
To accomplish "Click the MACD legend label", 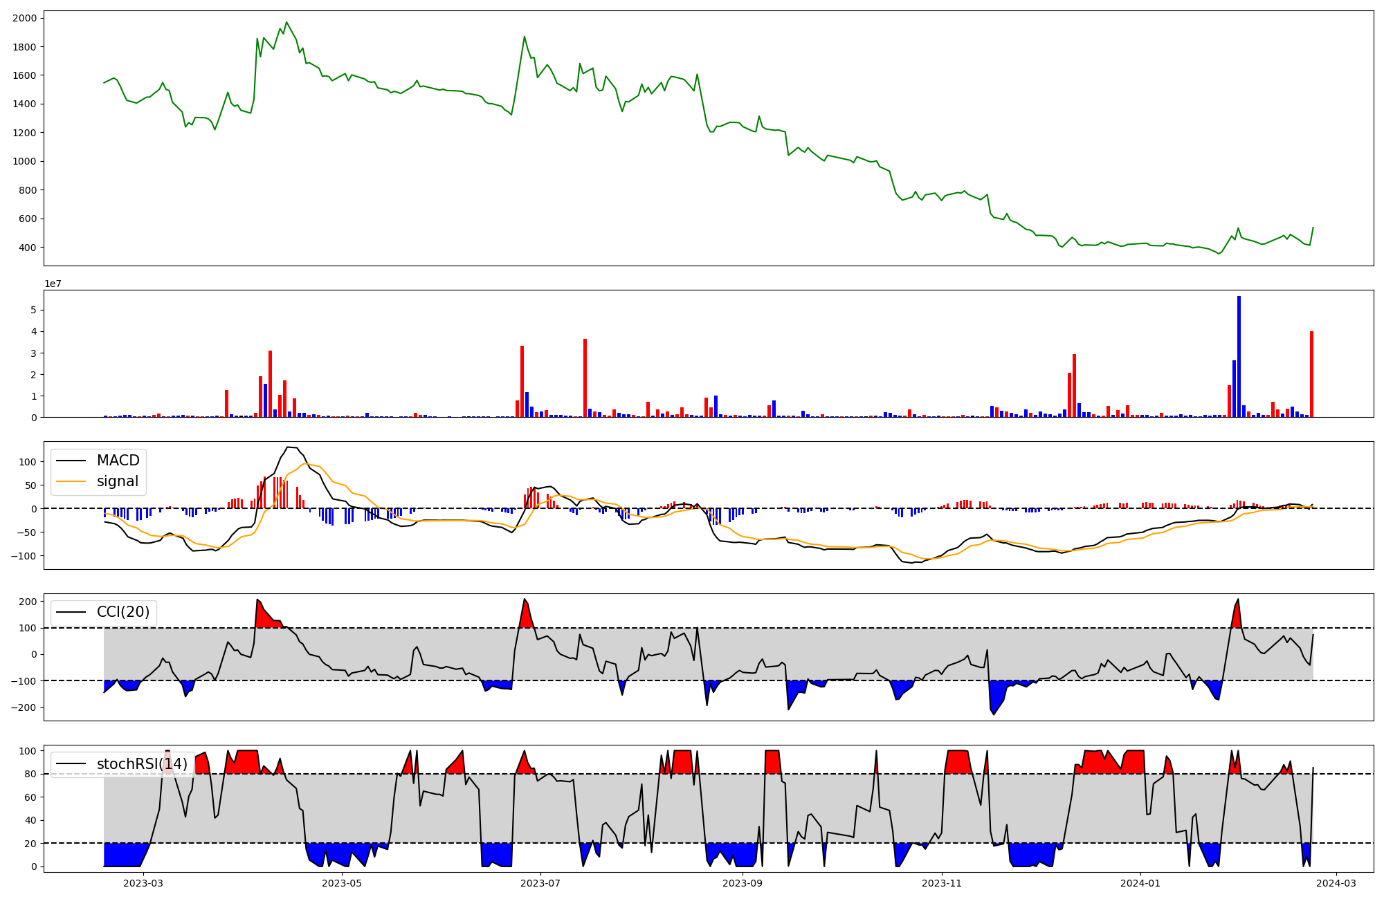I will coord(118,461).
